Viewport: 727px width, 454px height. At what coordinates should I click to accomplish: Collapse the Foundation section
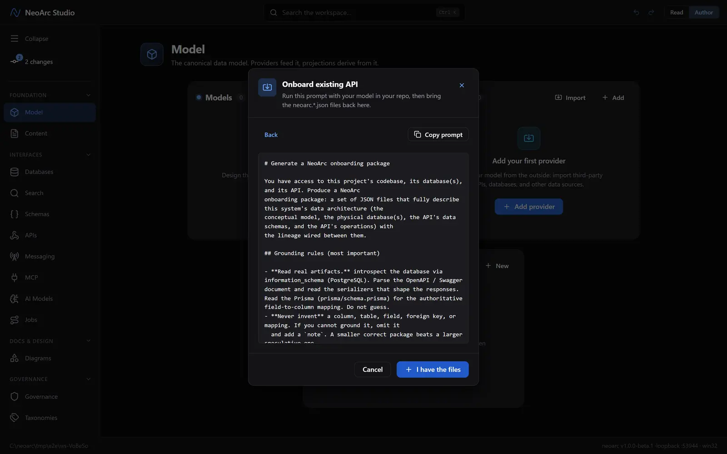pos(88,95)
